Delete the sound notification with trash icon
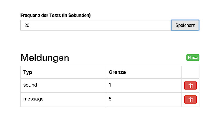222x138 pixels. [190, 86]
